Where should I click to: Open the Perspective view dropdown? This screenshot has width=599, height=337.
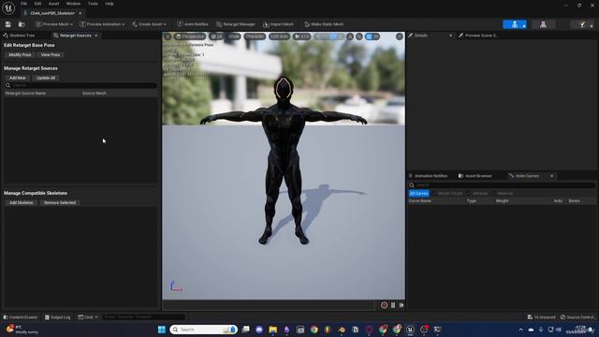(190, 37)
